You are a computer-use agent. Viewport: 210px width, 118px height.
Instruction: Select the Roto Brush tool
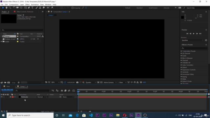click(48, 8)
